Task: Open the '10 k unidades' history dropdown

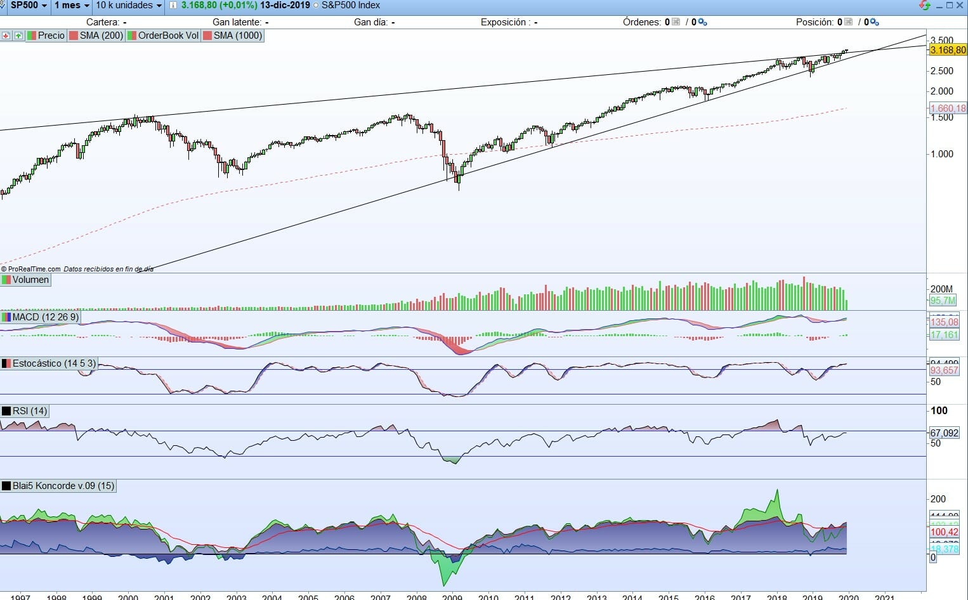Action: click(x=129, y=6)
